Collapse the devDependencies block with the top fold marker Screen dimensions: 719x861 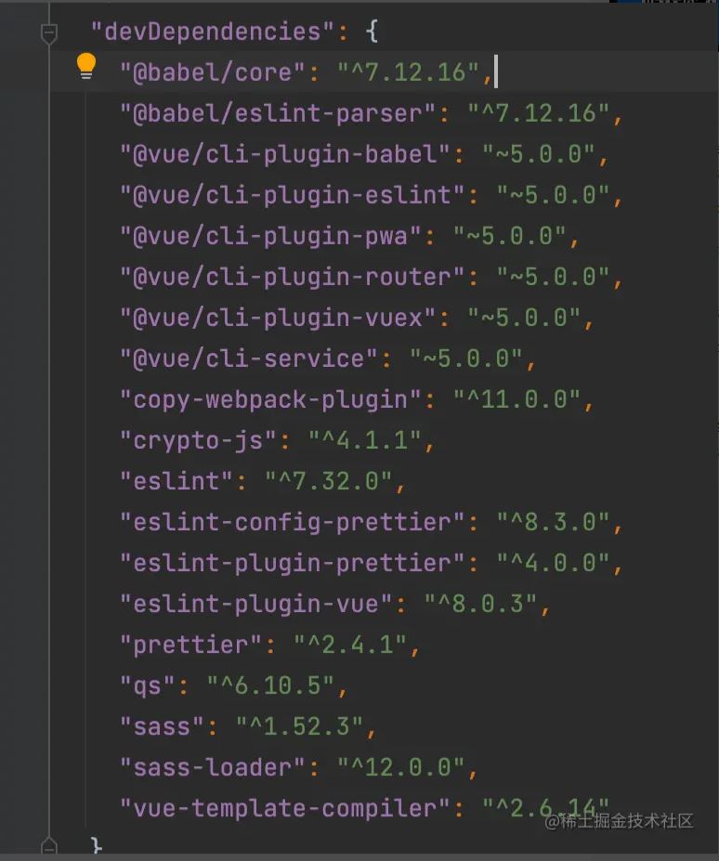click(x=48, y=33)
